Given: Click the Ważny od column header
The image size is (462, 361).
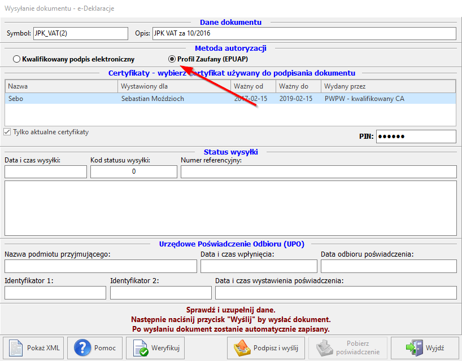Looking at the screenshot, I should pos(252,86).
